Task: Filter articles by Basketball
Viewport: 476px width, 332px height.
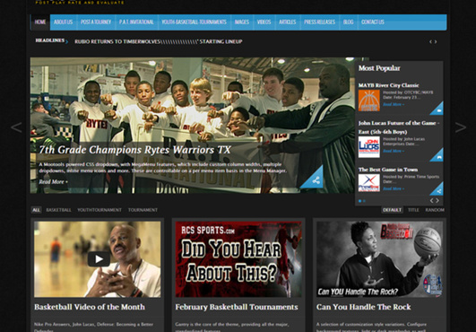Action: pyautogui.click(x=58, y=210)
